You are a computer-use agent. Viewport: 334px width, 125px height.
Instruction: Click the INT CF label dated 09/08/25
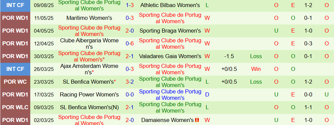click(15, 5)
